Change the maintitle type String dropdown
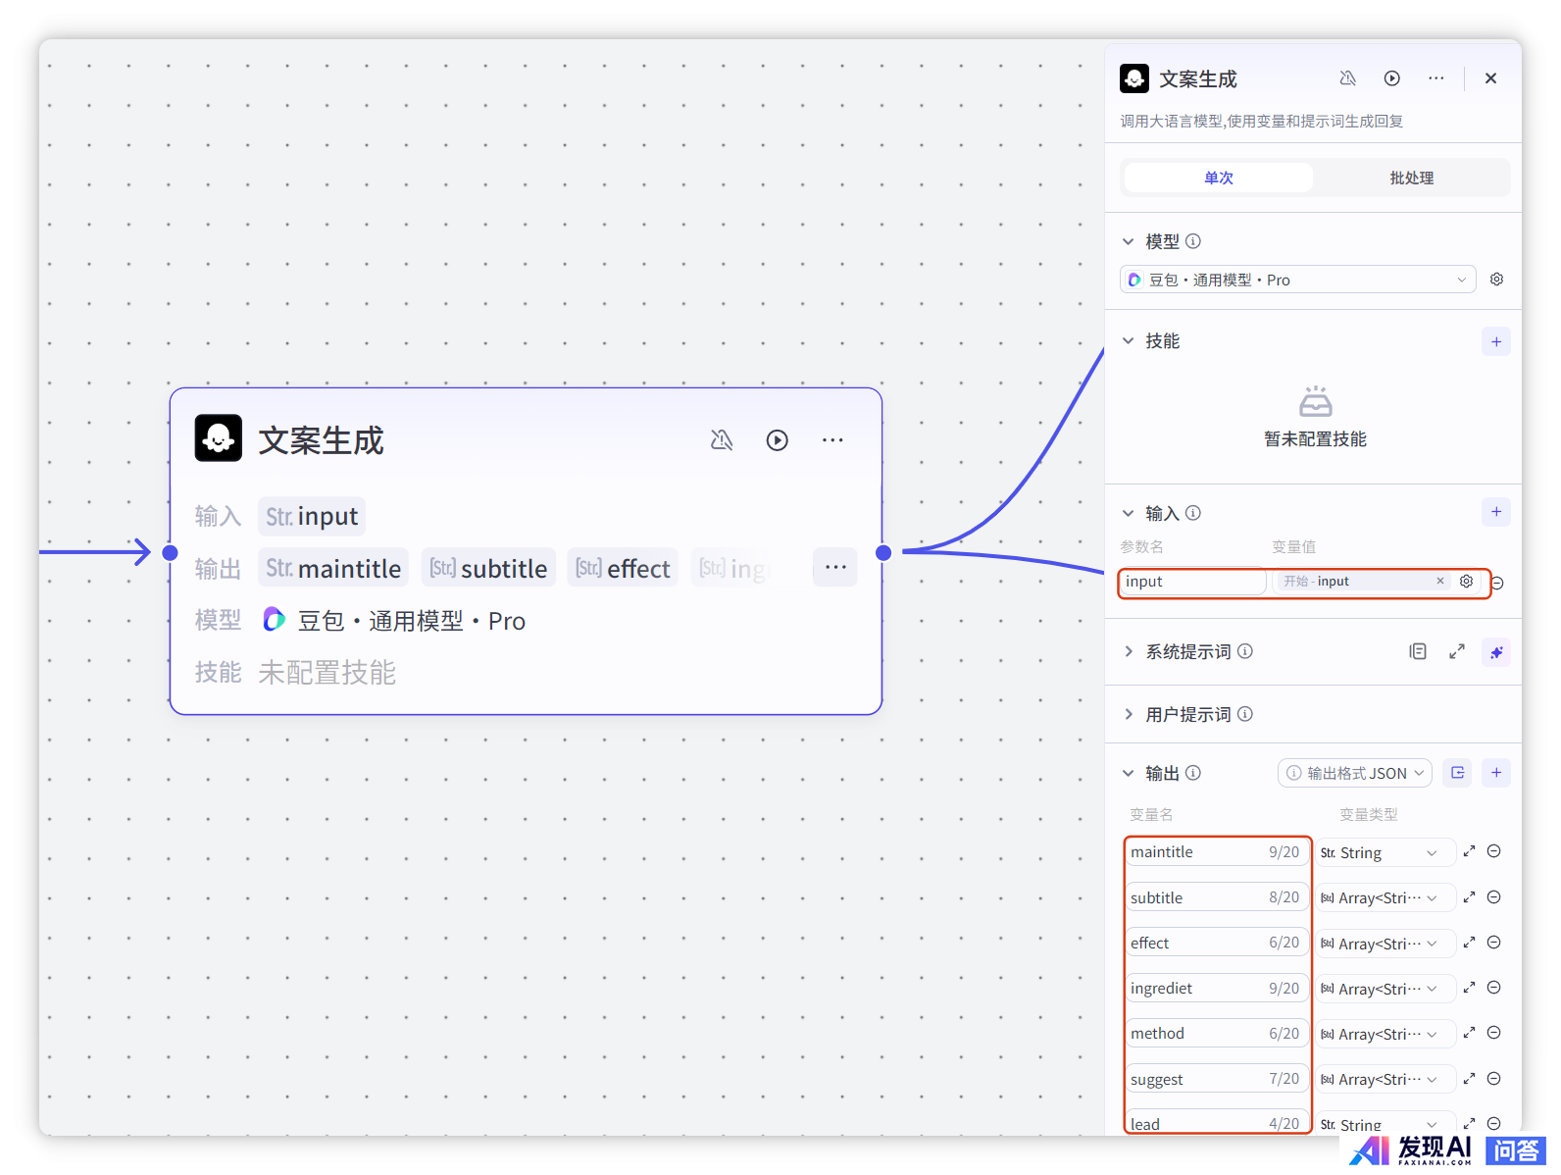1561x1175 pixels. (x=1384, y=852)
